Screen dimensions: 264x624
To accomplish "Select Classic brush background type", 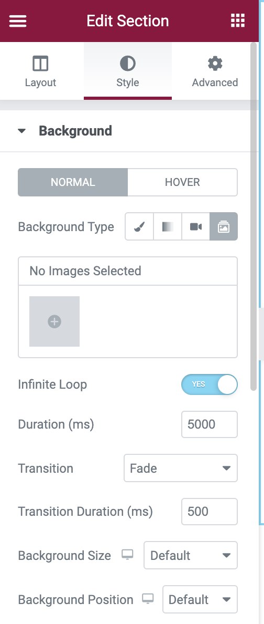I will (x=139, y=226).
